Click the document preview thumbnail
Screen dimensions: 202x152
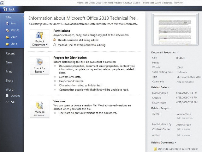click(x=175, y=29)
